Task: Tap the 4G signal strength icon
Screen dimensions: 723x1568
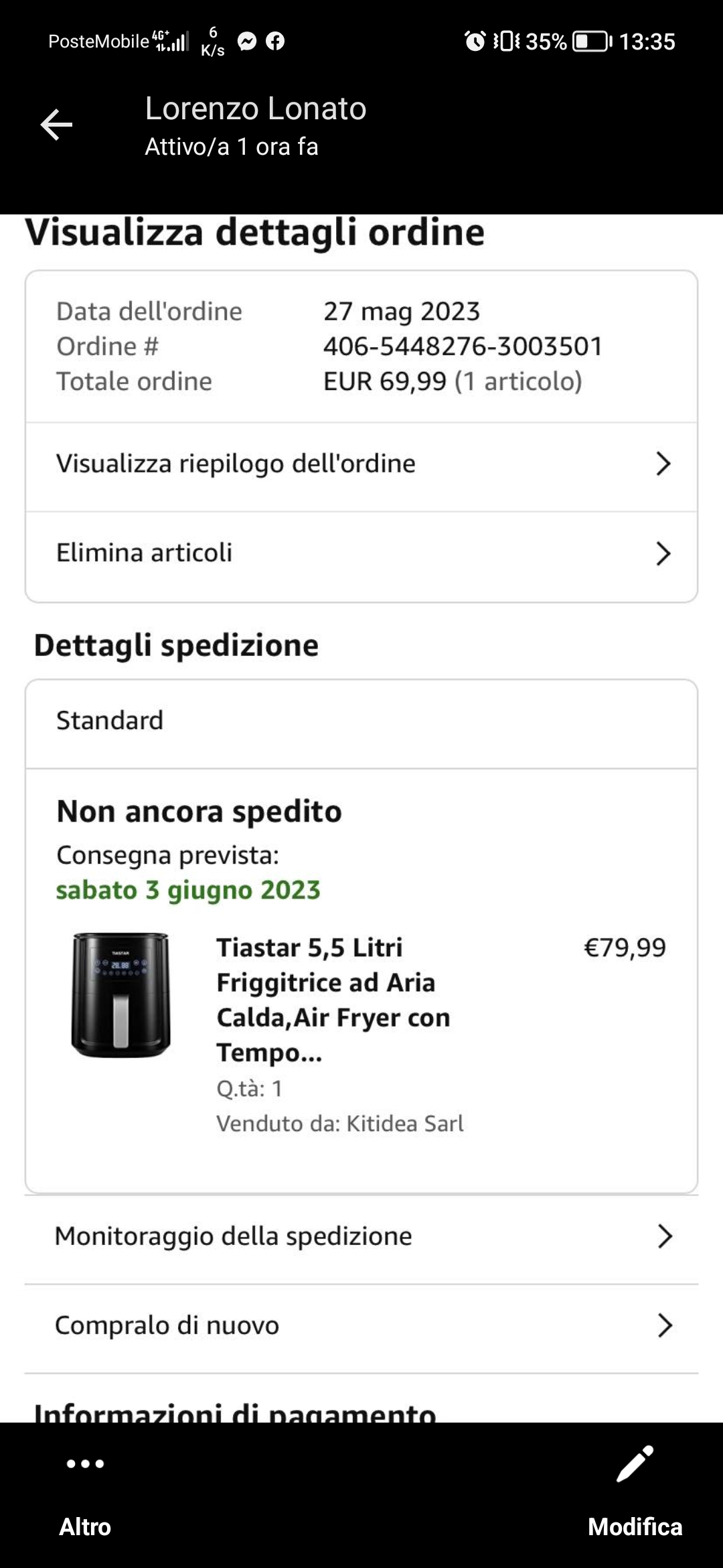Action: 171,42
